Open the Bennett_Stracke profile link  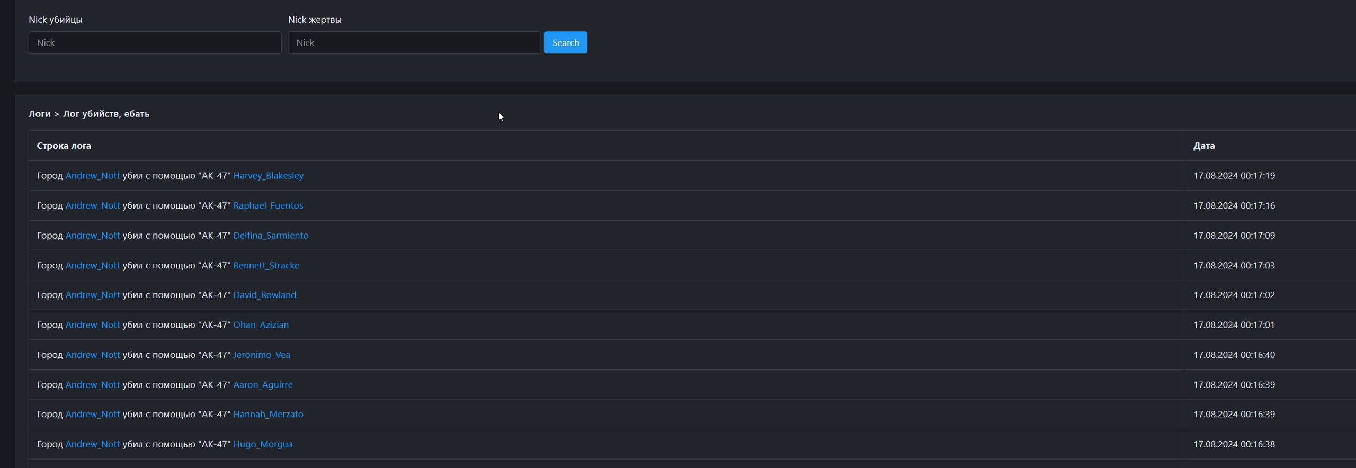coord(266,265)
